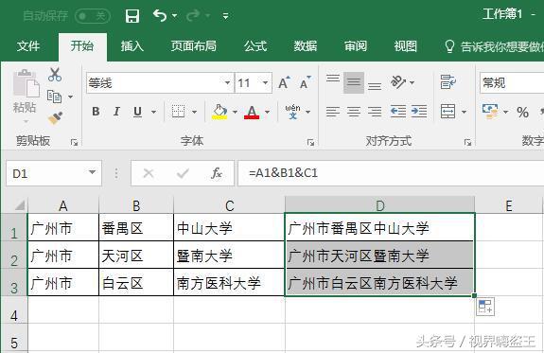Click the Undo arrow icon
The image size is (544, 353).
pos(160,15)
